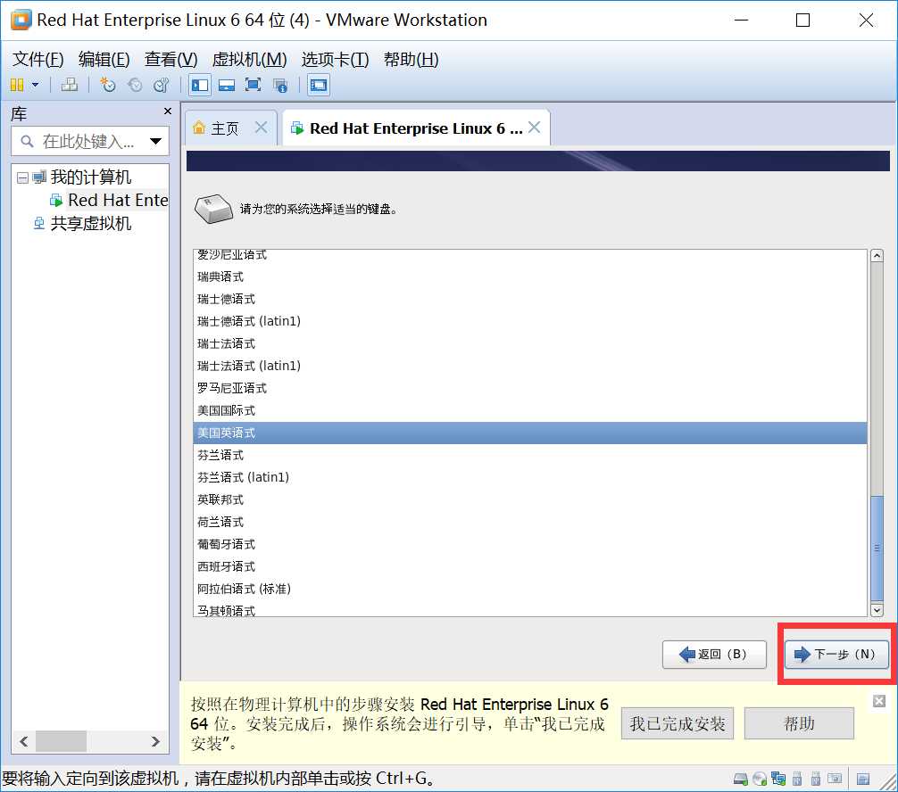The image size is (898, 792).
Task: Choose 阿拉伯语式 (标准) keyboard layout
Action: tap(529, 589)
